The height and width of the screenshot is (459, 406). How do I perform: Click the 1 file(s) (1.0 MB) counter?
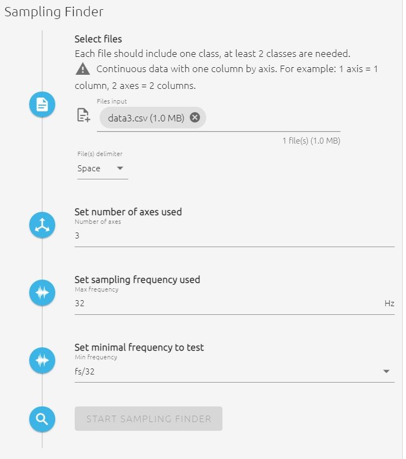tap(311, 141)
